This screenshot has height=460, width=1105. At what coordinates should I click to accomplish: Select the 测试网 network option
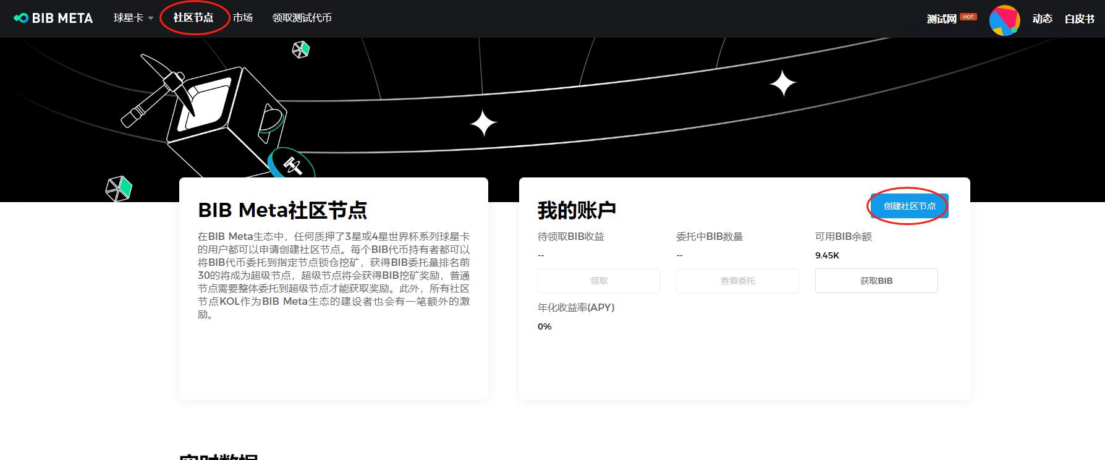coord(941,19)
